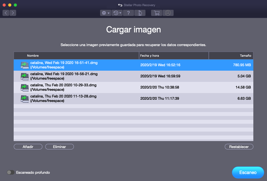This screenshot has width=267, height=181.
Task: Open the settings gear dropdown
Action: click(x=106, y=13)
